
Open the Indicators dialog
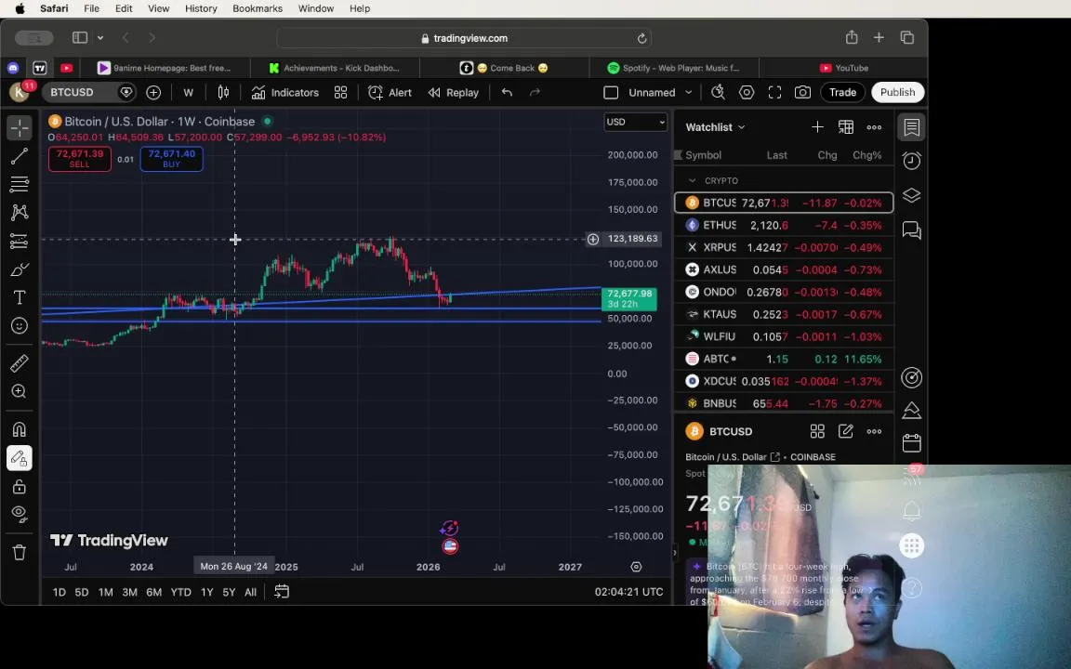pos(285,92)
